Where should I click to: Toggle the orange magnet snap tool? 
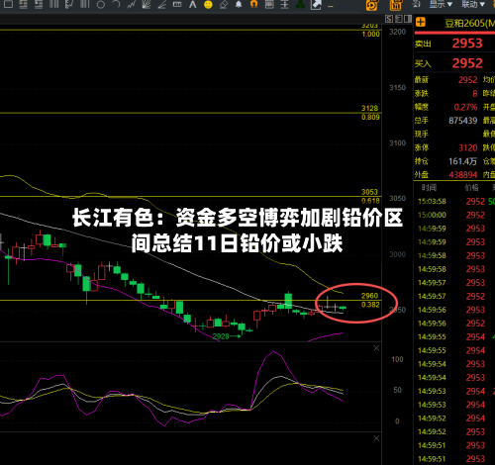click(253, 4)
